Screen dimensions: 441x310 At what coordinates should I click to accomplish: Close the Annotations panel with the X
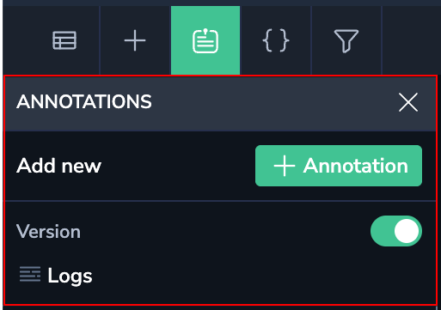[408, 102]
